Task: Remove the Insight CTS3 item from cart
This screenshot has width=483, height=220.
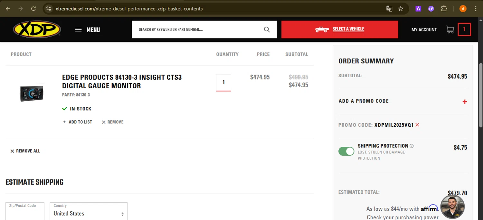Action: coord(113,122)
